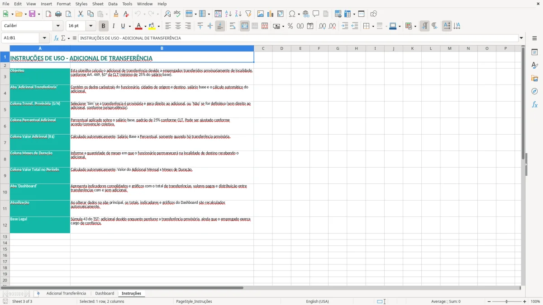Screen dimensions: 543x305
Task: Click the Print icon
Action: pyautogui.click(x=58, y=14)
